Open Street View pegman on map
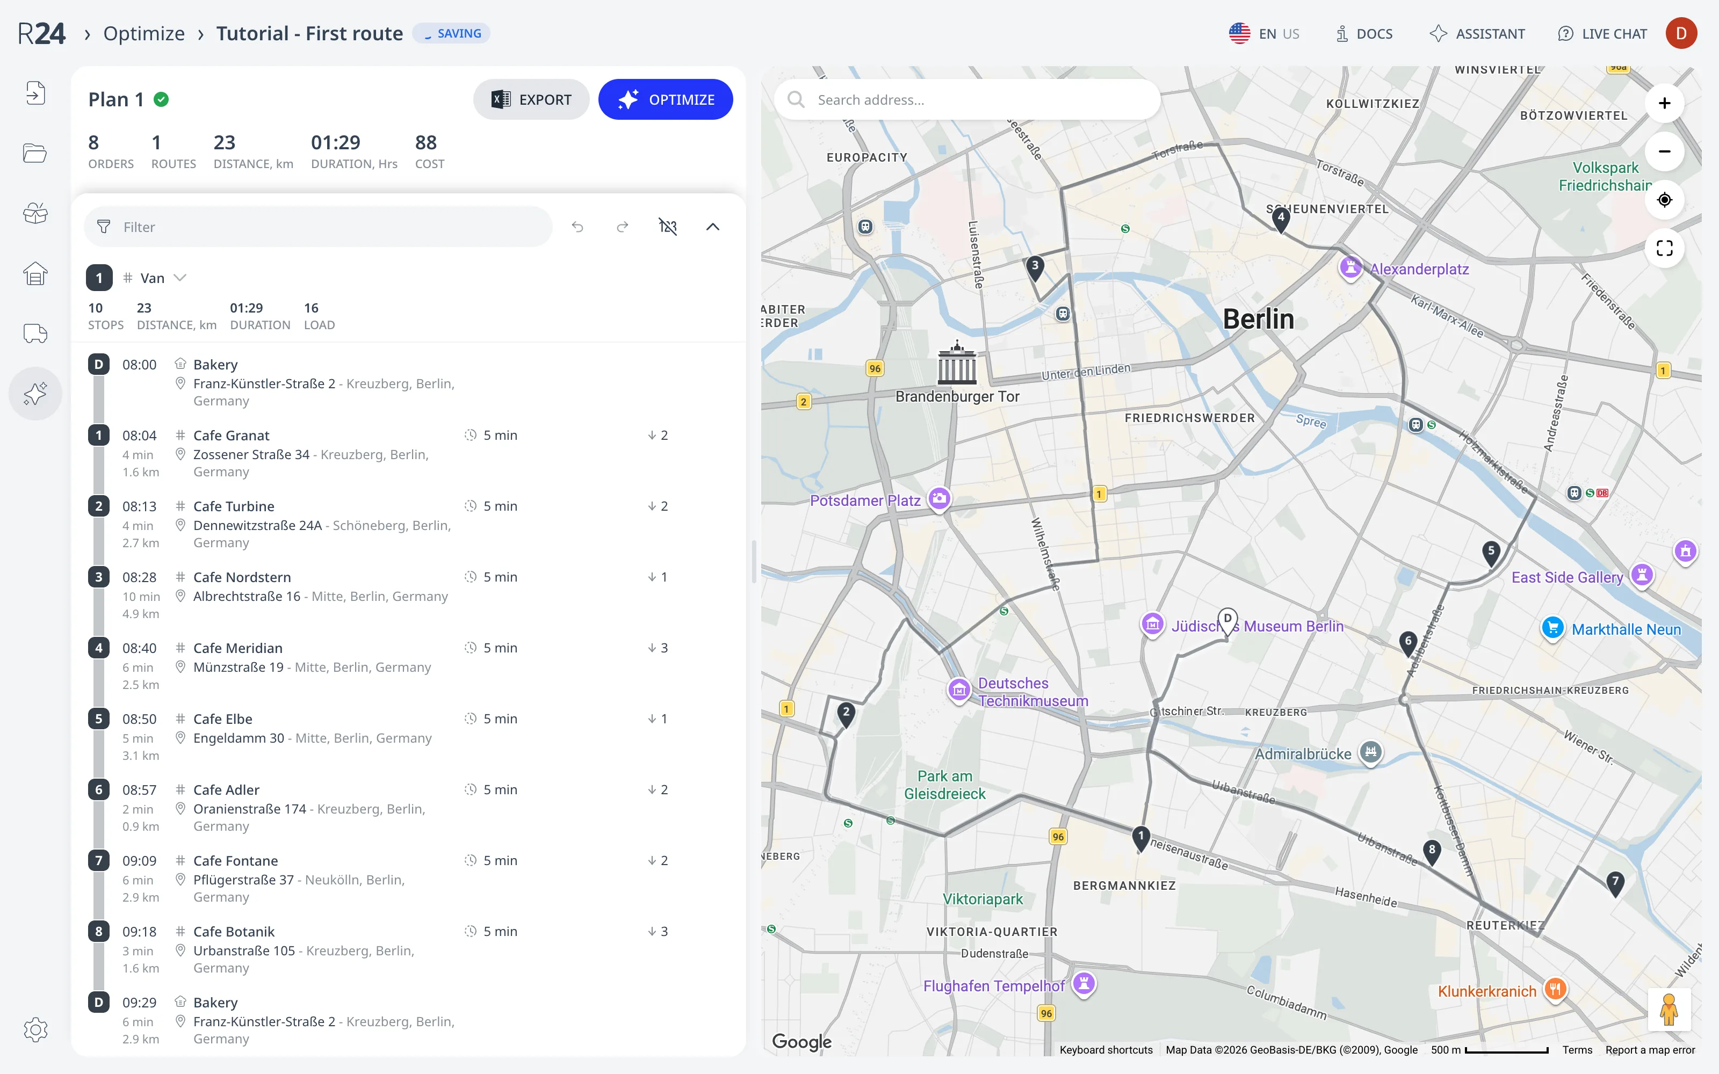Viewport: 1719px width, 1074px height. (1669, 1010)
